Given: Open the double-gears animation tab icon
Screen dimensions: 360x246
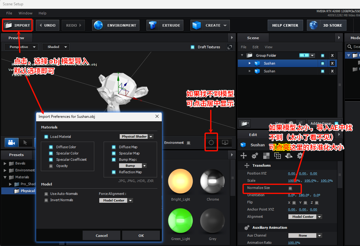Looking at the screenshot, I should (255, 156).
